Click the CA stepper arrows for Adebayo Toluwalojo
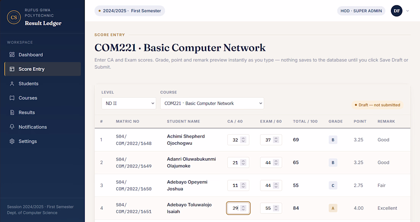Viewport: 420px width, 222px height. (243, 208)
